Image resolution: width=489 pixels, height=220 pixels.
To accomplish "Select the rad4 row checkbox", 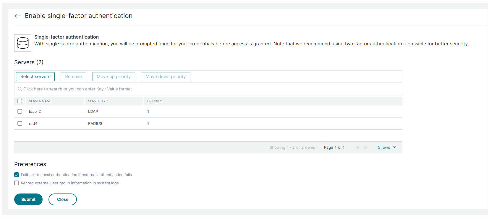I will point(20,123).
